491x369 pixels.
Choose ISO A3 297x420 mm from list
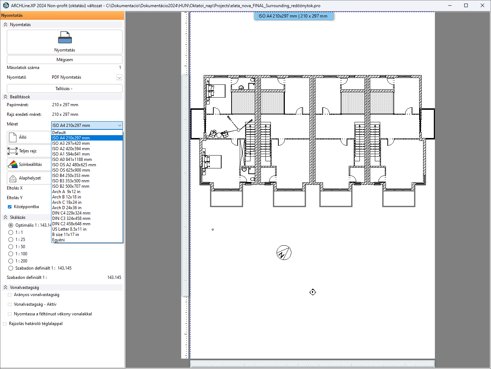coord(71,143)
